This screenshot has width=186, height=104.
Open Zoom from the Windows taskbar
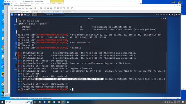44,102
